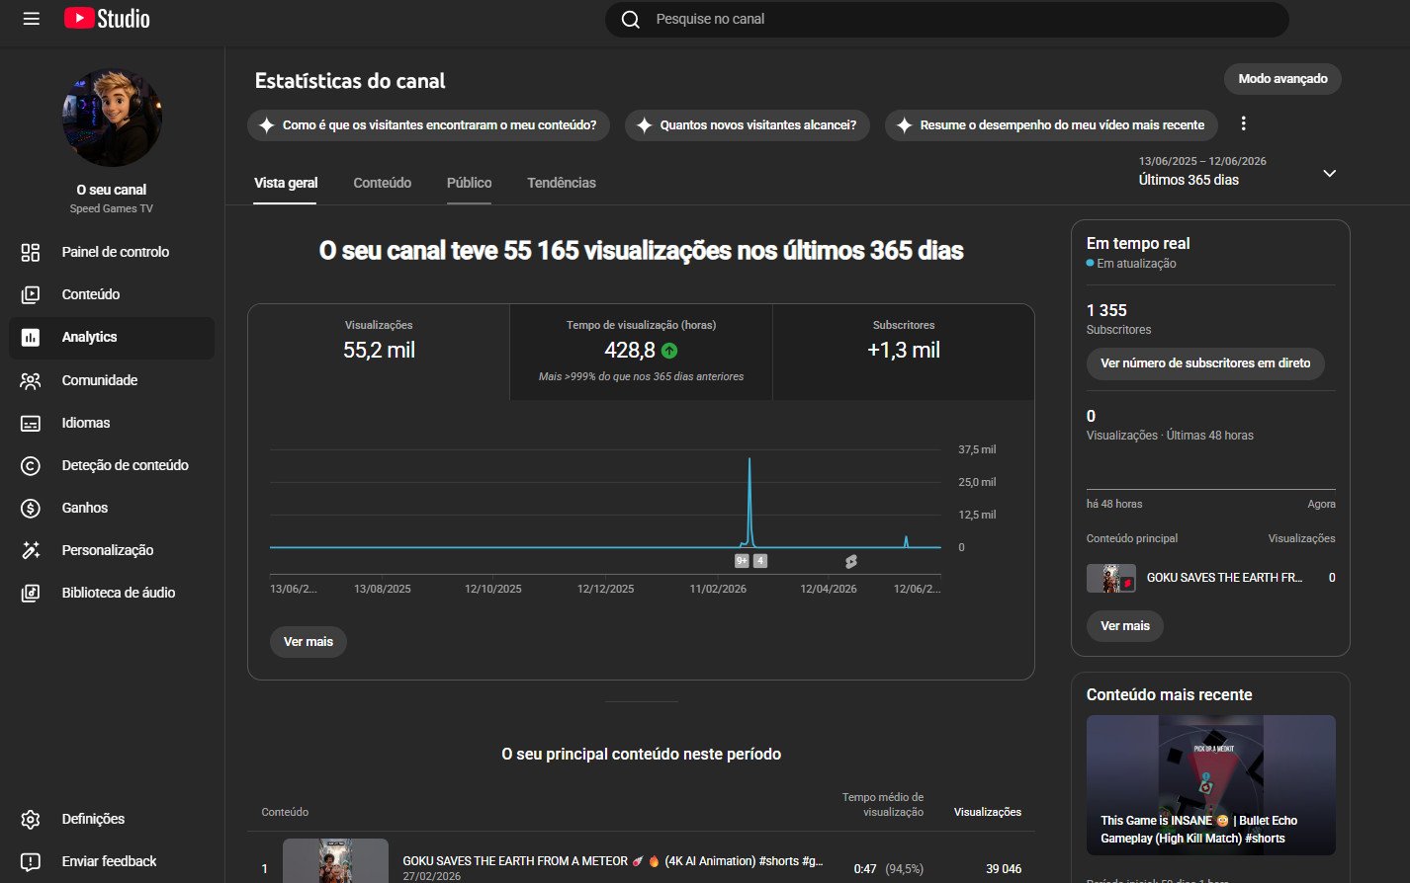1410x883 pixels.
Task: Open Definições in sidebar
Action: [112, 819]
